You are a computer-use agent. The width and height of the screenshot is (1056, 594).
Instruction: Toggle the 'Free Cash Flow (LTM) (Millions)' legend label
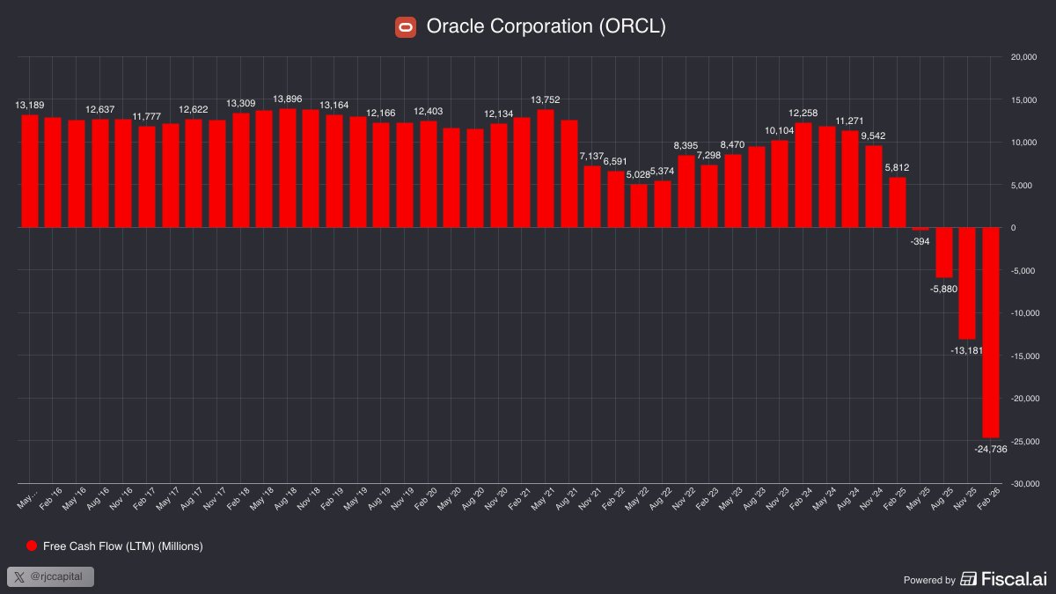click(x=123, y=546)
